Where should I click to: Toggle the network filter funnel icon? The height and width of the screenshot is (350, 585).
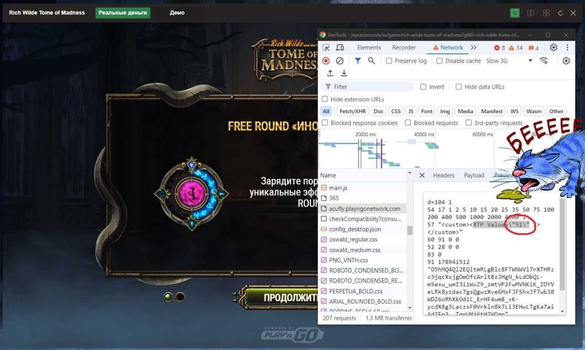(358, 61)
